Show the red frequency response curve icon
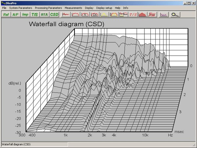The width and height of the screenshot is (197, 148). (x=76, y=14)
